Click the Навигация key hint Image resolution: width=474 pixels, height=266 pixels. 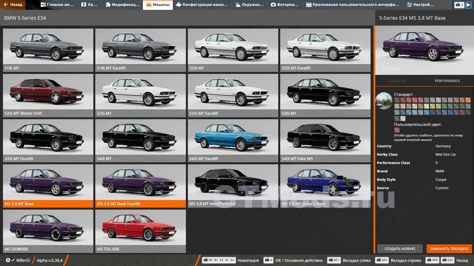[x=231, y=260]
